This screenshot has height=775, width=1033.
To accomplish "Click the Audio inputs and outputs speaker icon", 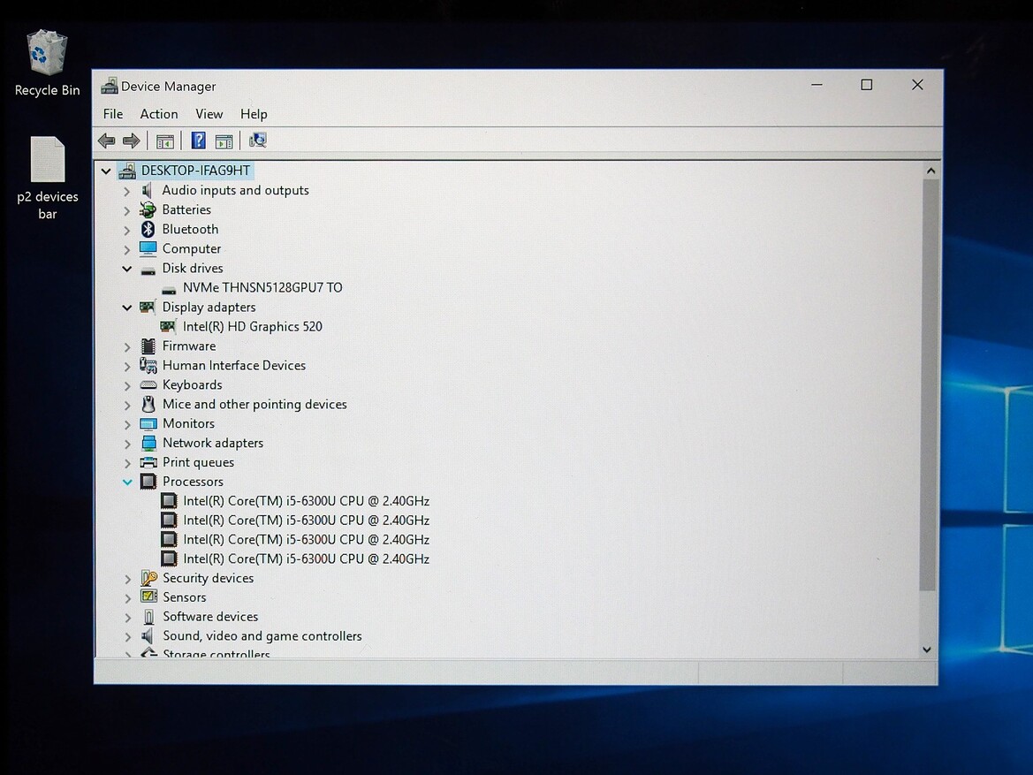I will click(148, 191).
